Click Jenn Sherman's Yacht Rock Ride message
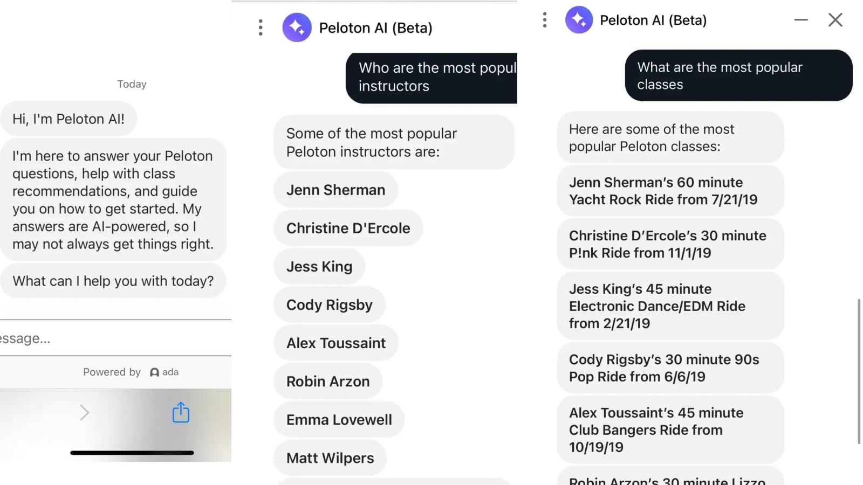The image size is (863, 485). [x=669, y=191]
